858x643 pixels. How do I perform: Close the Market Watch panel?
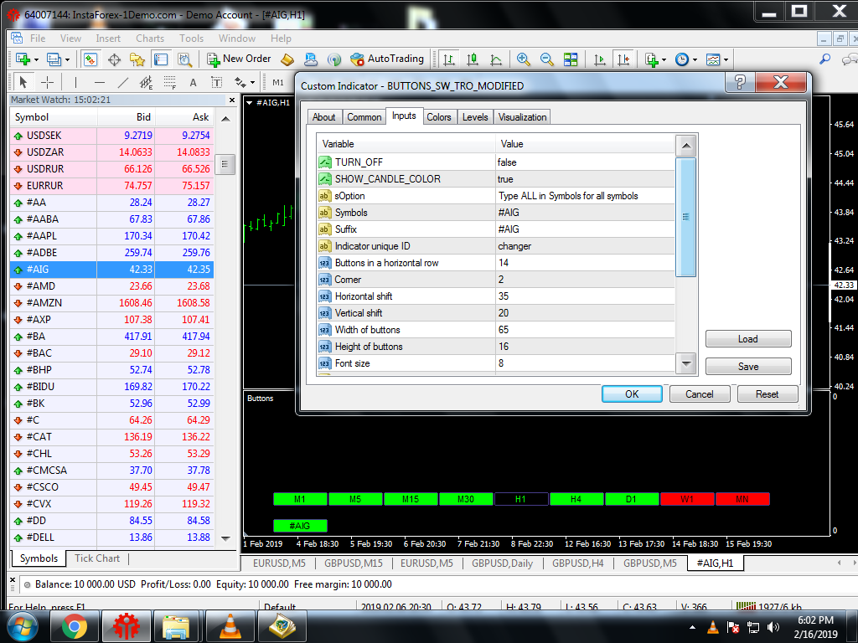tap(232, 100)
